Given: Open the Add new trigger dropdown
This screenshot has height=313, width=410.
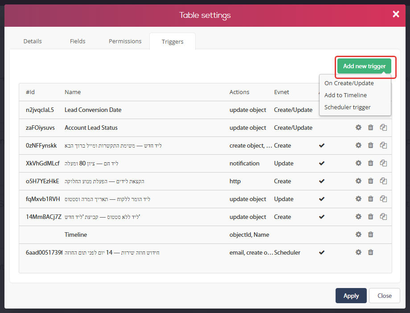Looking at the screenshot, I should click(364, 66).
